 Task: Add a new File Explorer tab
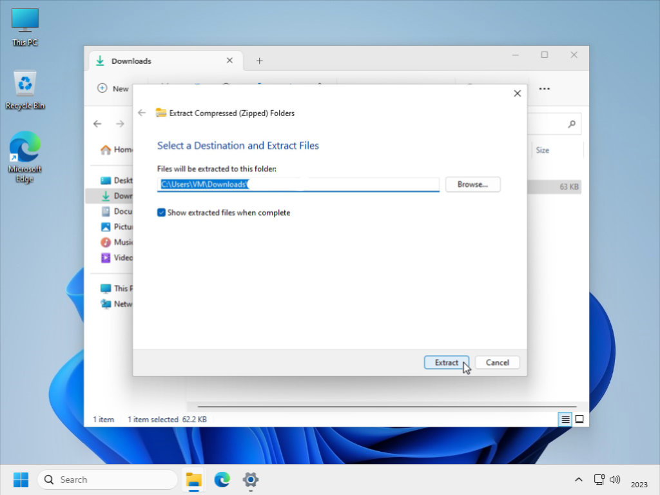(x=259, y=61)
